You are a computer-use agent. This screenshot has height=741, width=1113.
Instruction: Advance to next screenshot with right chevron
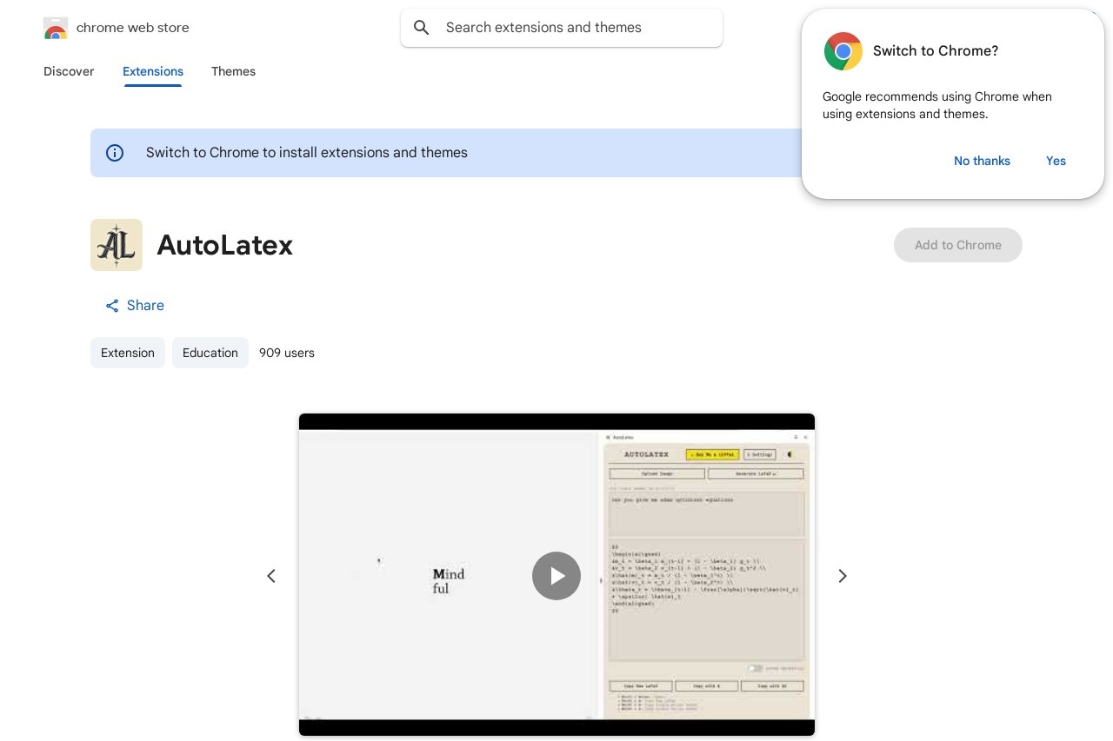[x=842, y=576]
